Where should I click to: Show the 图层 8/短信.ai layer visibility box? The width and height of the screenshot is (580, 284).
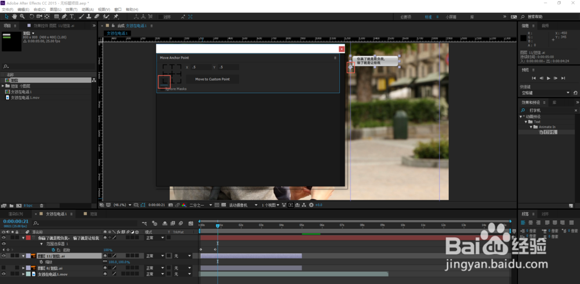pos(3,268)
